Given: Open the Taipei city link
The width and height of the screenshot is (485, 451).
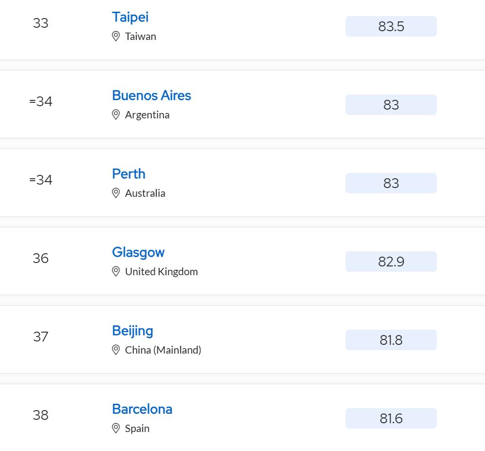Looking at the screenshot, I should [130, 17].
